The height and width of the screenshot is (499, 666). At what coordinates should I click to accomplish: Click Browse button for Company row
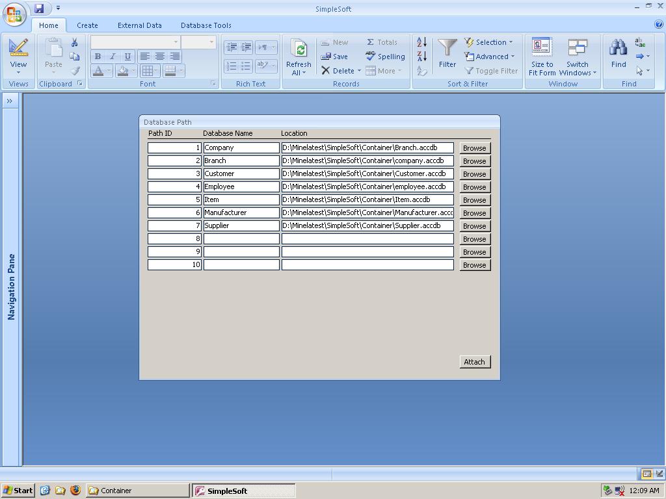[475, 148]
